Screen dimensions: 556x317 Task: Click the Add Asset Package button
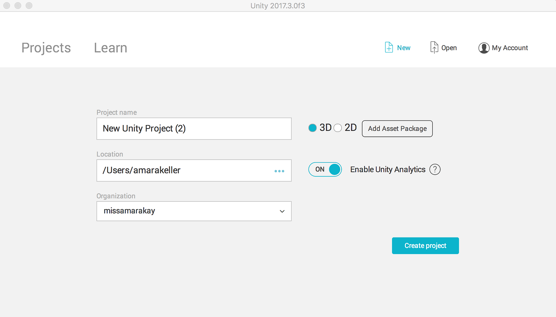pos(397,128)
